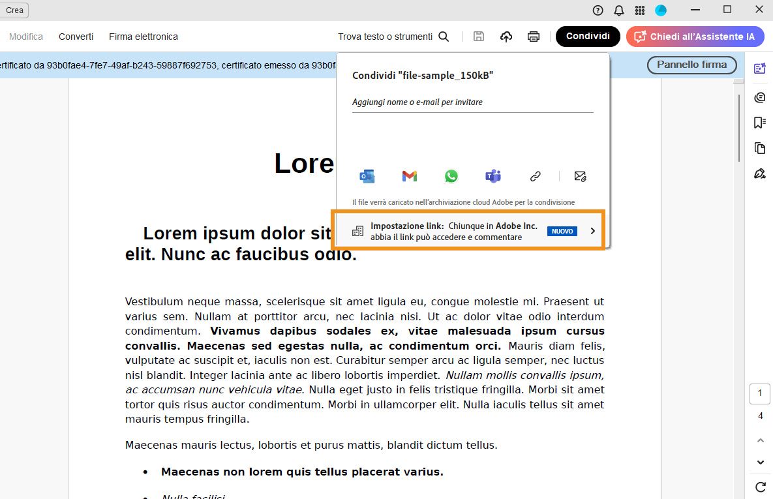The image size is (773, 499).
Task: Open the Comments panel
Action: [759, 97]
